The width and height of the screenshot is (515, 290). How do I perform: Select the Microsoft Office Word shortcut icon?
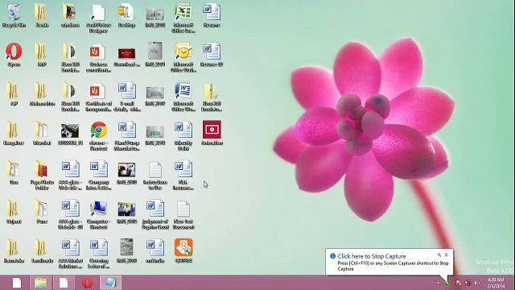point(183,97)
